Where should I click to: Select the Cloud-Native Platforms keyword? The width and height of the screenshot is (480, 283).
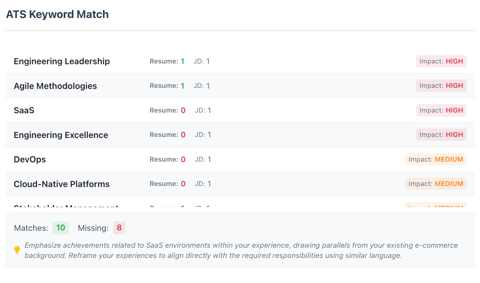point(62,184)
